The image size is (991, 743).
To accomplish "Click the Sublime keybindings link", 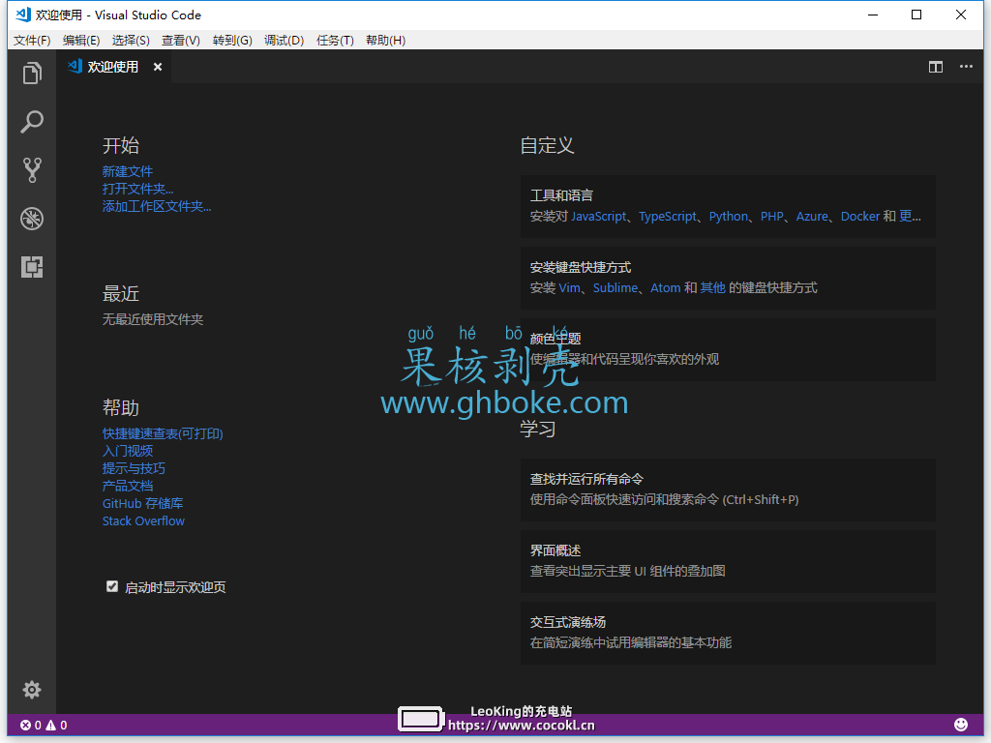I will pos(615,287).
